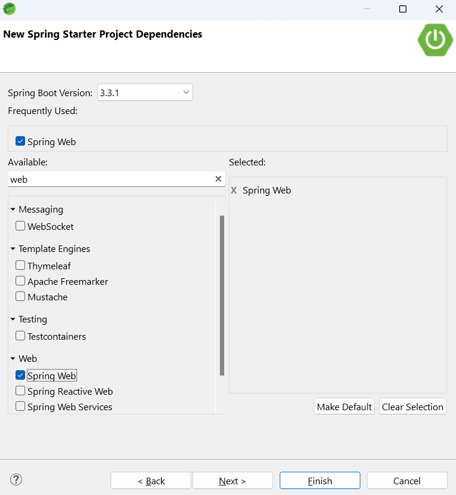The image size is (456, 495).
Task: Click the Finish button
Action: [320, 481]
